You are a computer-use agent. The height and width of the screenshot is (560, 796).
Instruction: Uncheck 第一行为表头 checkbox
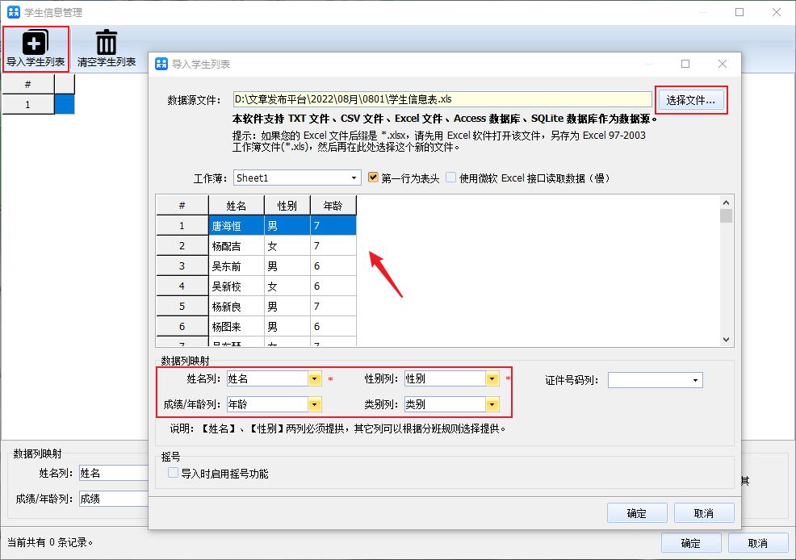(373, 178)
